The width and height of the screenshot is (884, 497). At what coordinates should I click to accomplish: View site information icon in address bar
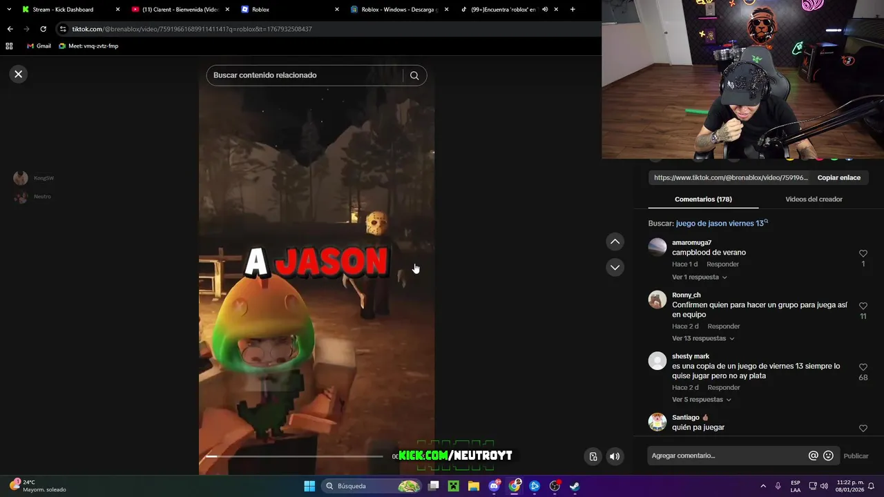pyautogui.click(x=63, y=29)
